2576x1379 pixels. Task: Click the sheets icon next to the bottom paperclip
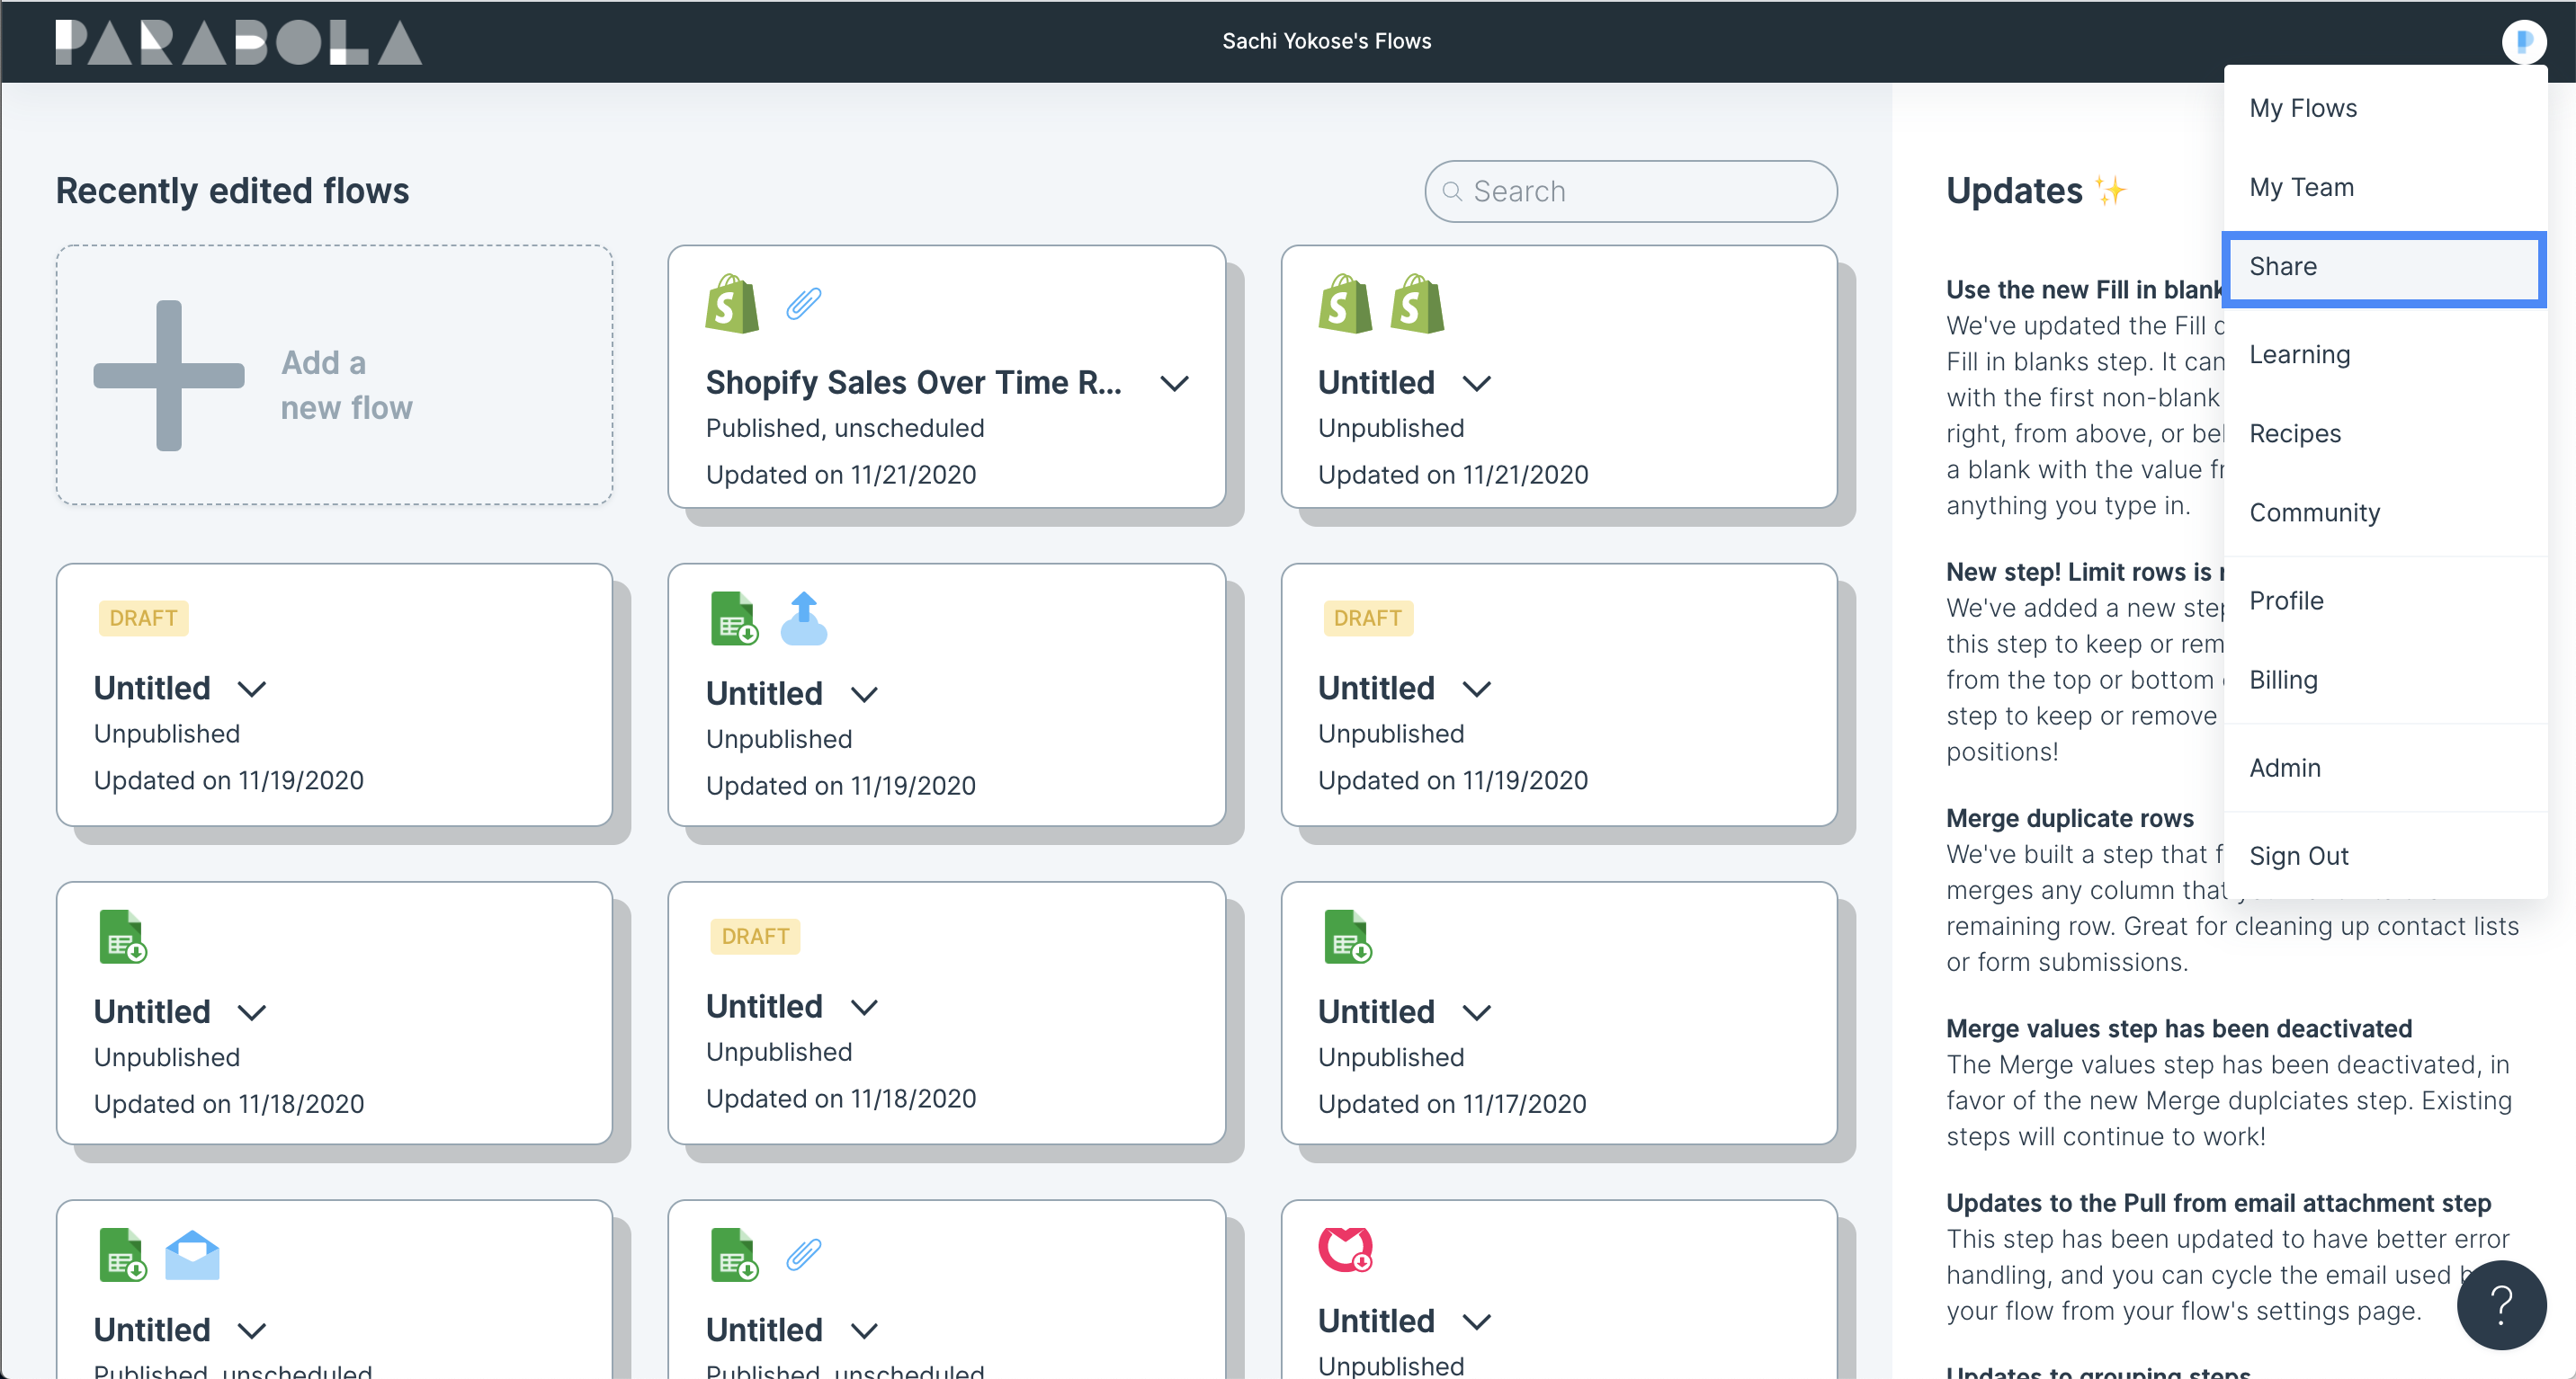point(733,1254)
